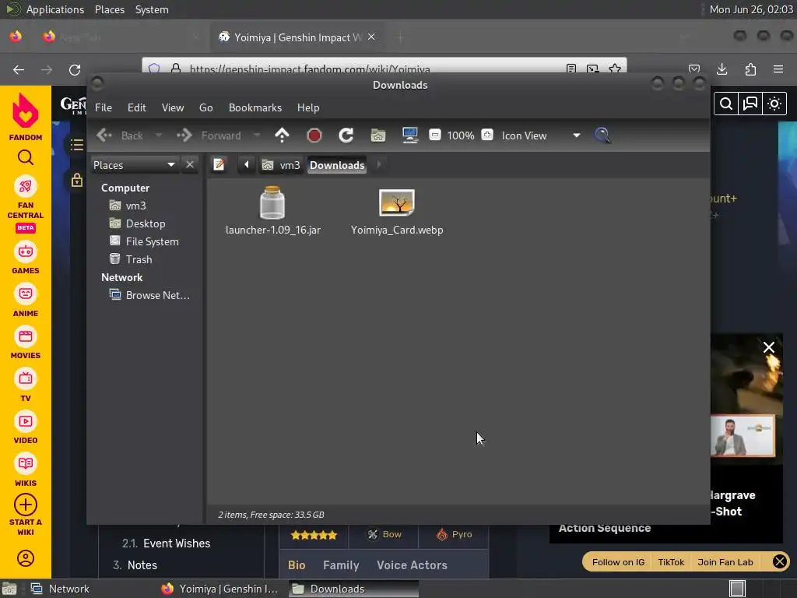This screenshot has width=797, height=598.
Task: Open Games in Fandom sidebar
Action: tap(26, 259)
